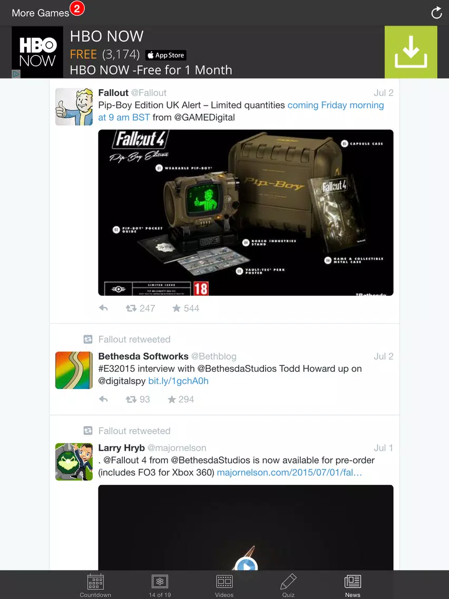Retweet the Pip-Boy Edition tweet

pyautogui.click(x=140, y=308)
